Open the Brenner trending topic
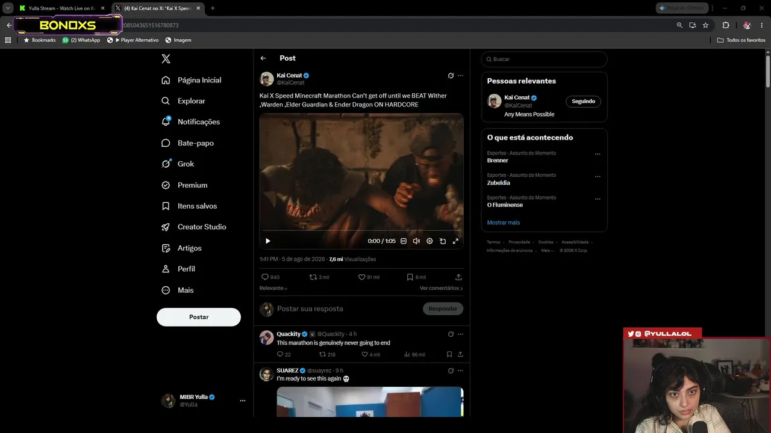Image resolution: width=771 pixels, height=433 pixels. (x=498, y=161)
